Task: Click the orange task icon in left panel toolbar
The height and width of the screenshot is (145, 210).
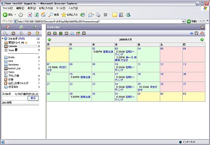Action: 30,33
